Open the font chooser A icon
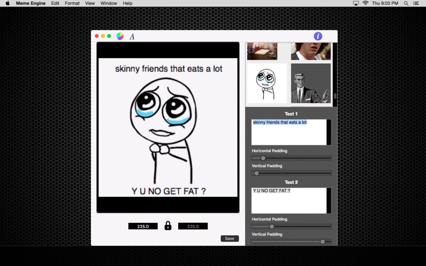 132,36
